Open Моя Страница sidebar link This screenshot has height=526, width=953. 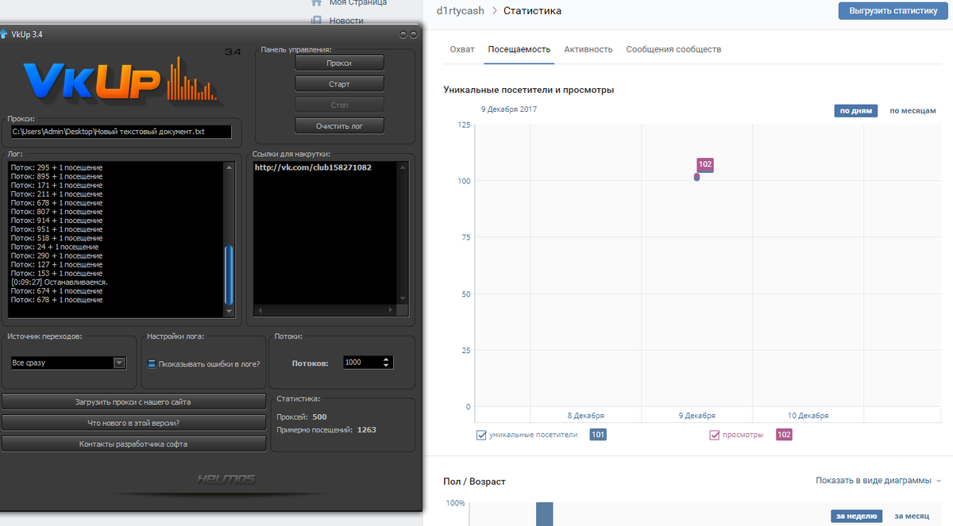tap(358, 3)
